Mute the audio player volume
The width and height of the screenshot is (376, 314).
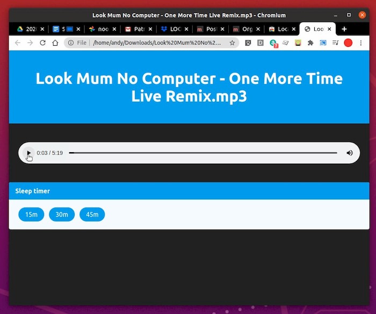349,153
